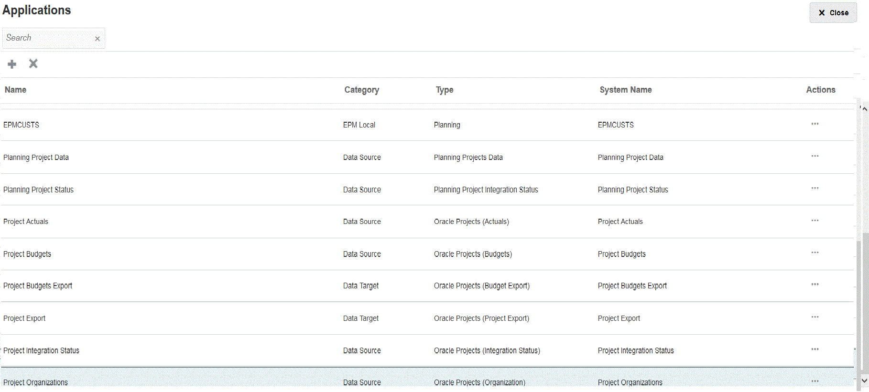869x392 pixels.
Task: Select the Project Budgets row name
Action: click(27, 254)
